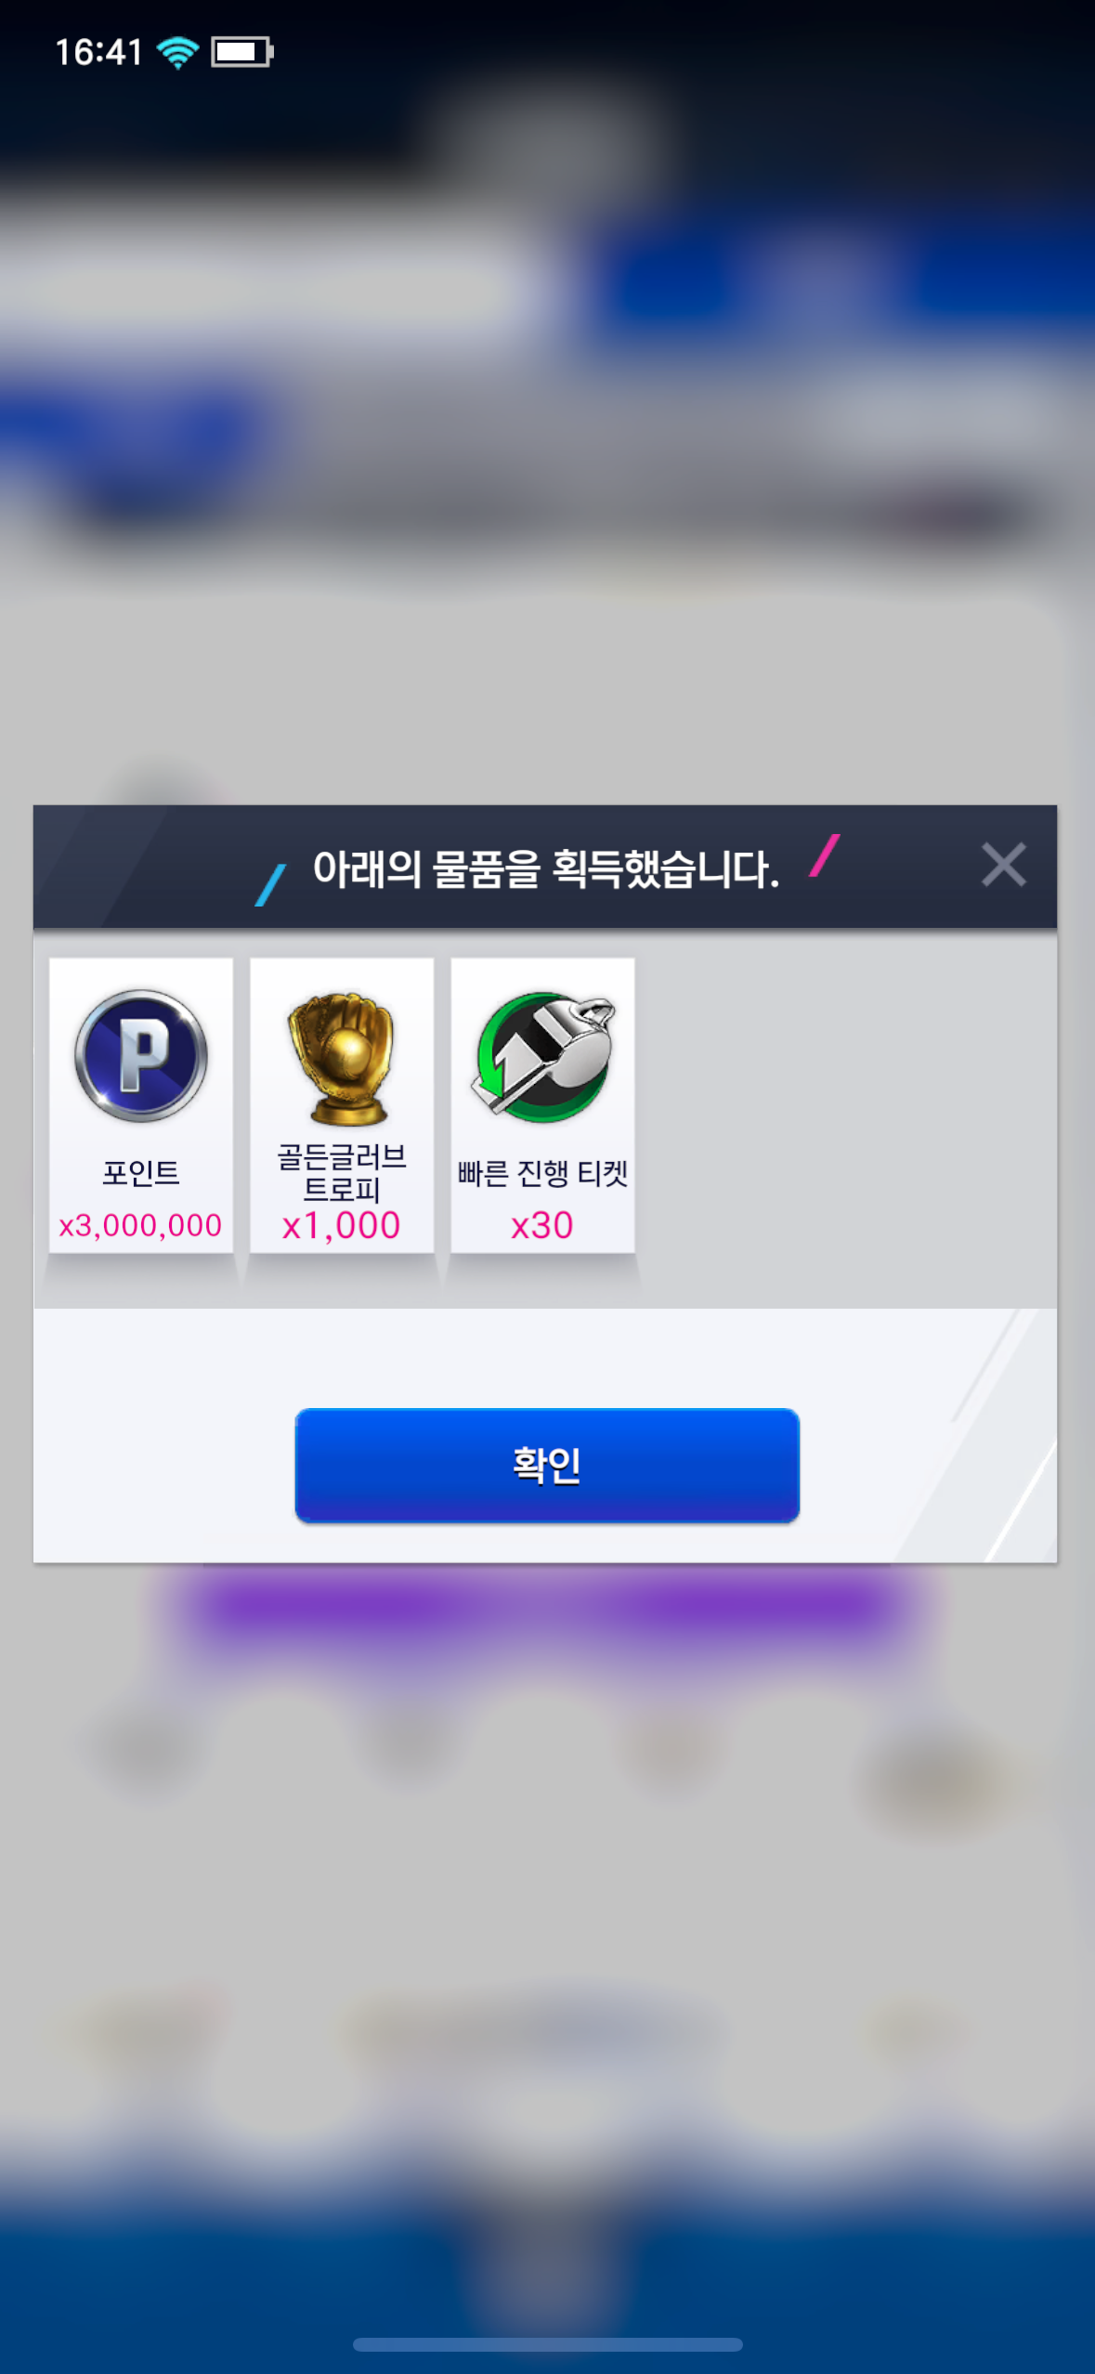This screenshot has width=1095, height=2374.
Task: Tap the x1,000 trophy quantity
Action: click(342, 1225)
